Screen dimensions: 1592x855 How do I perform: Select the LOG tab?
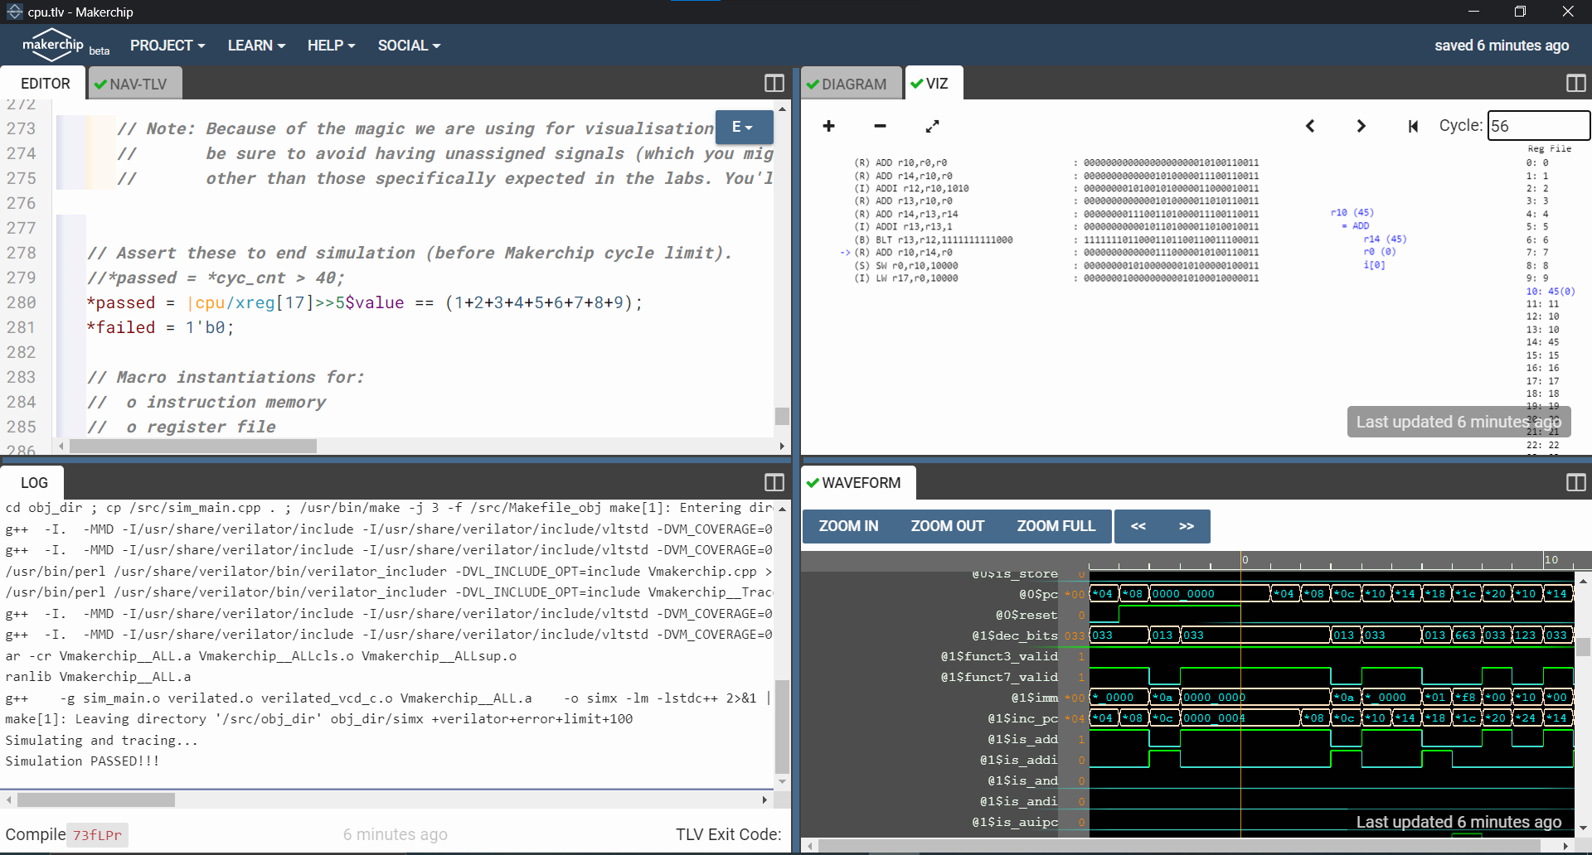pos(34,482)
